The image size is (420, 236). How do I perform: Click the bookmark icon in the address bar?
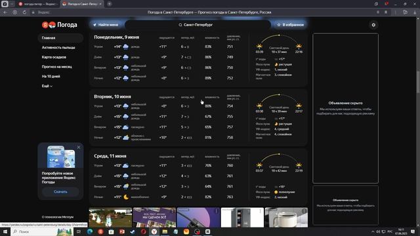pyautogui.click(x=386, y=12)
